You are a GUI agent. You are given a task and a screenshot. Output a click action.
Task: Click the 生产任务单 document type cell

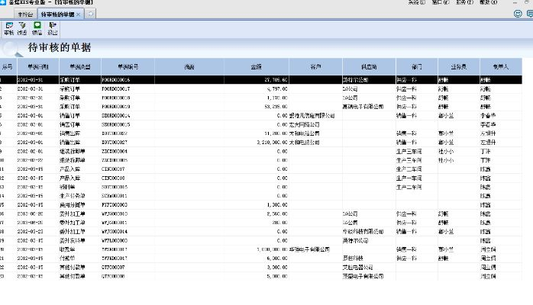pos(73,196)
